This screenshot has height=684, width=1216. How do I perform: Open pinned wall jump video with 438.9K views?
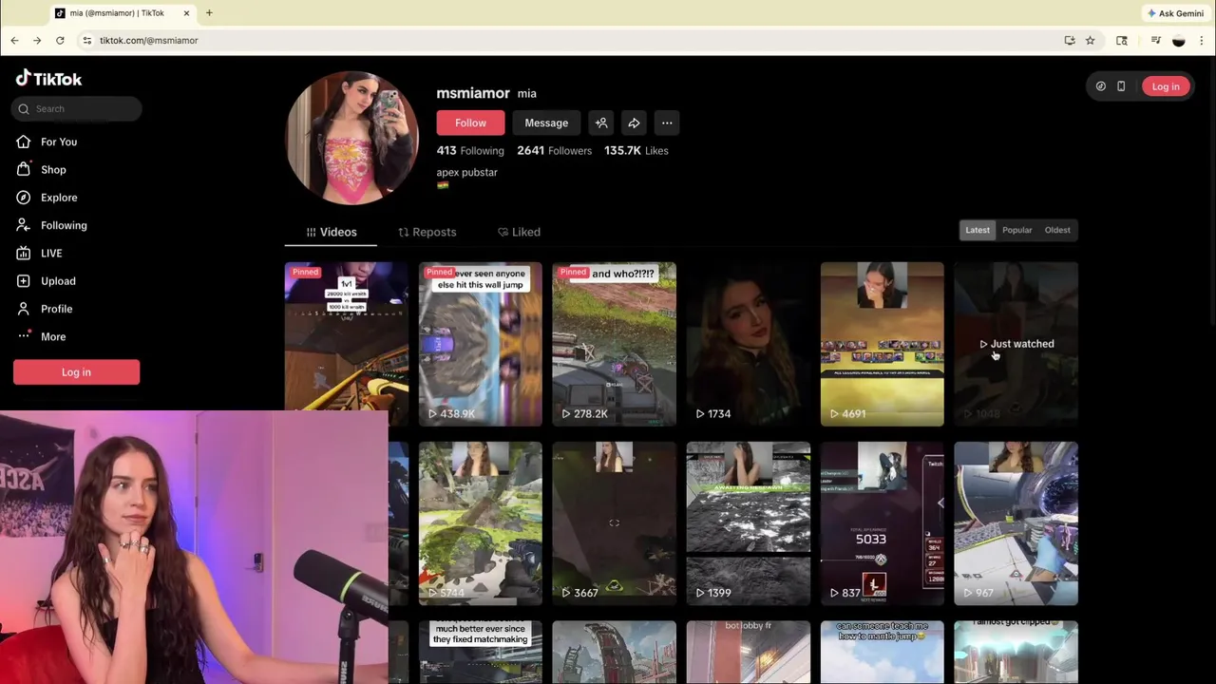tap(481, 344)
